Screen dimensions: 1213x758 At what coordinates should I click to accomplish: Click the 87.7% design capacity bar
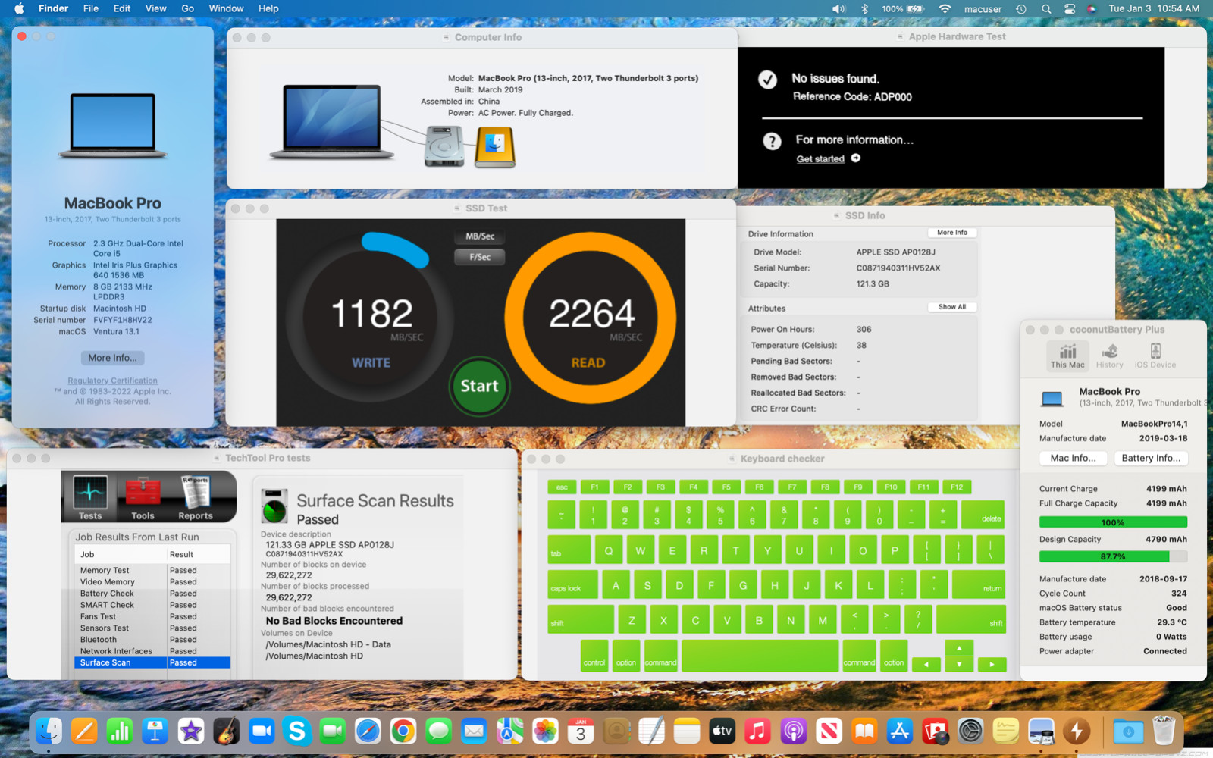point(1113,556)
